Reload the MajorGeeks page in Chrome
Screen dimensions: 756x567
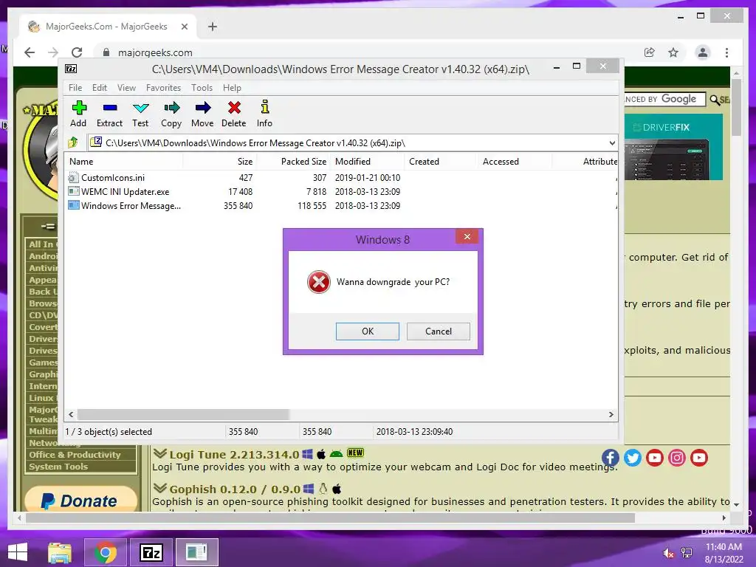coord(77,52)
